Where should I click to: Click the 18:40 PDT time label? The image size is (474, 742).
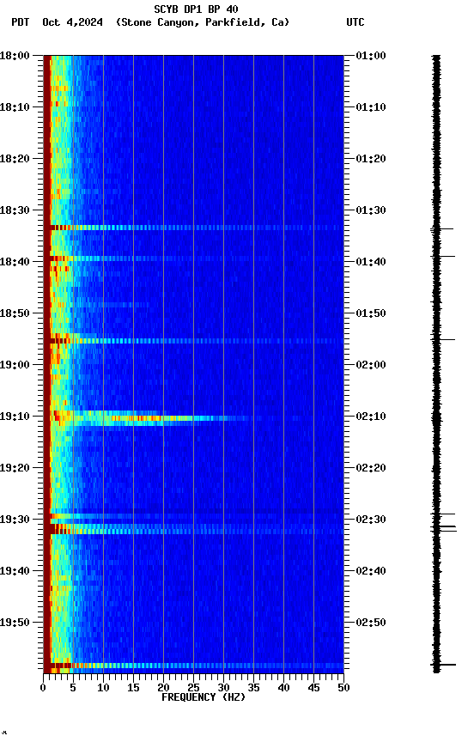(x=15, y=262)
